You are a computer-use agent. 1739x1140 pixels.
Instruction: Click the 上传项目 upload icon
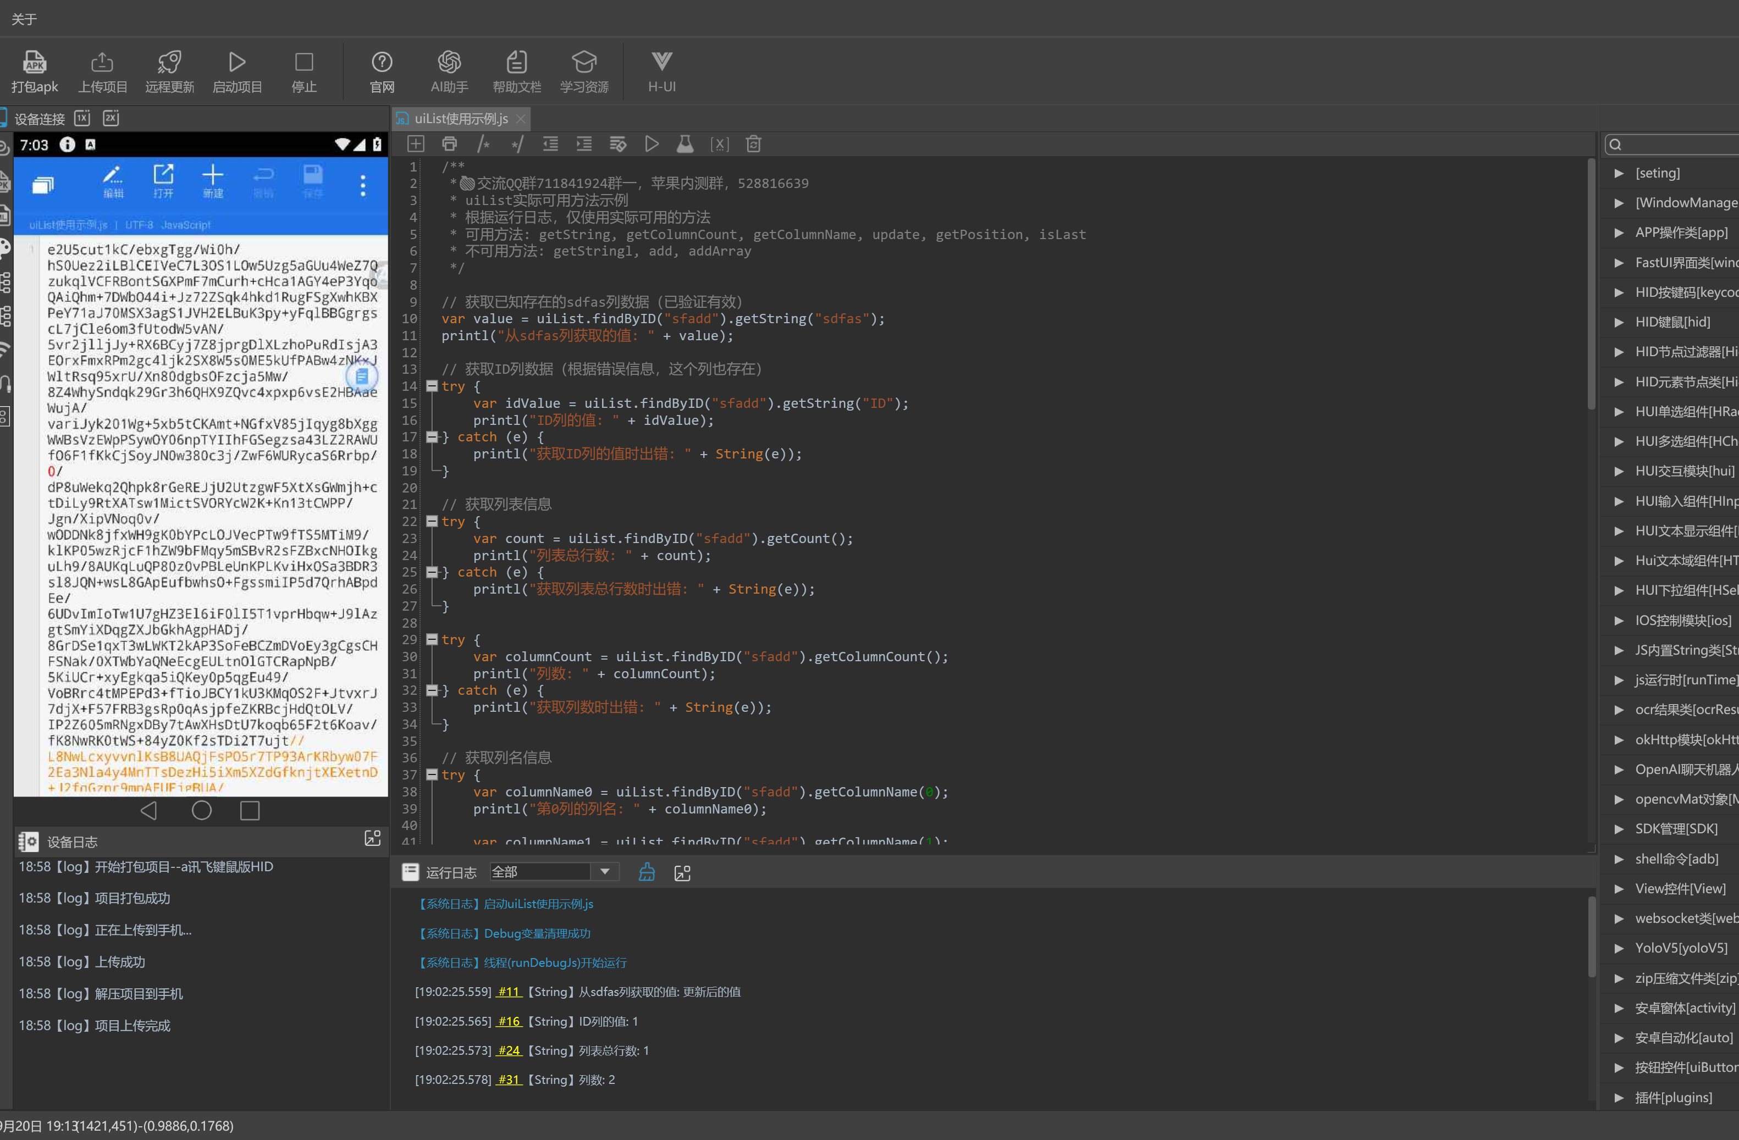[102, 63]
